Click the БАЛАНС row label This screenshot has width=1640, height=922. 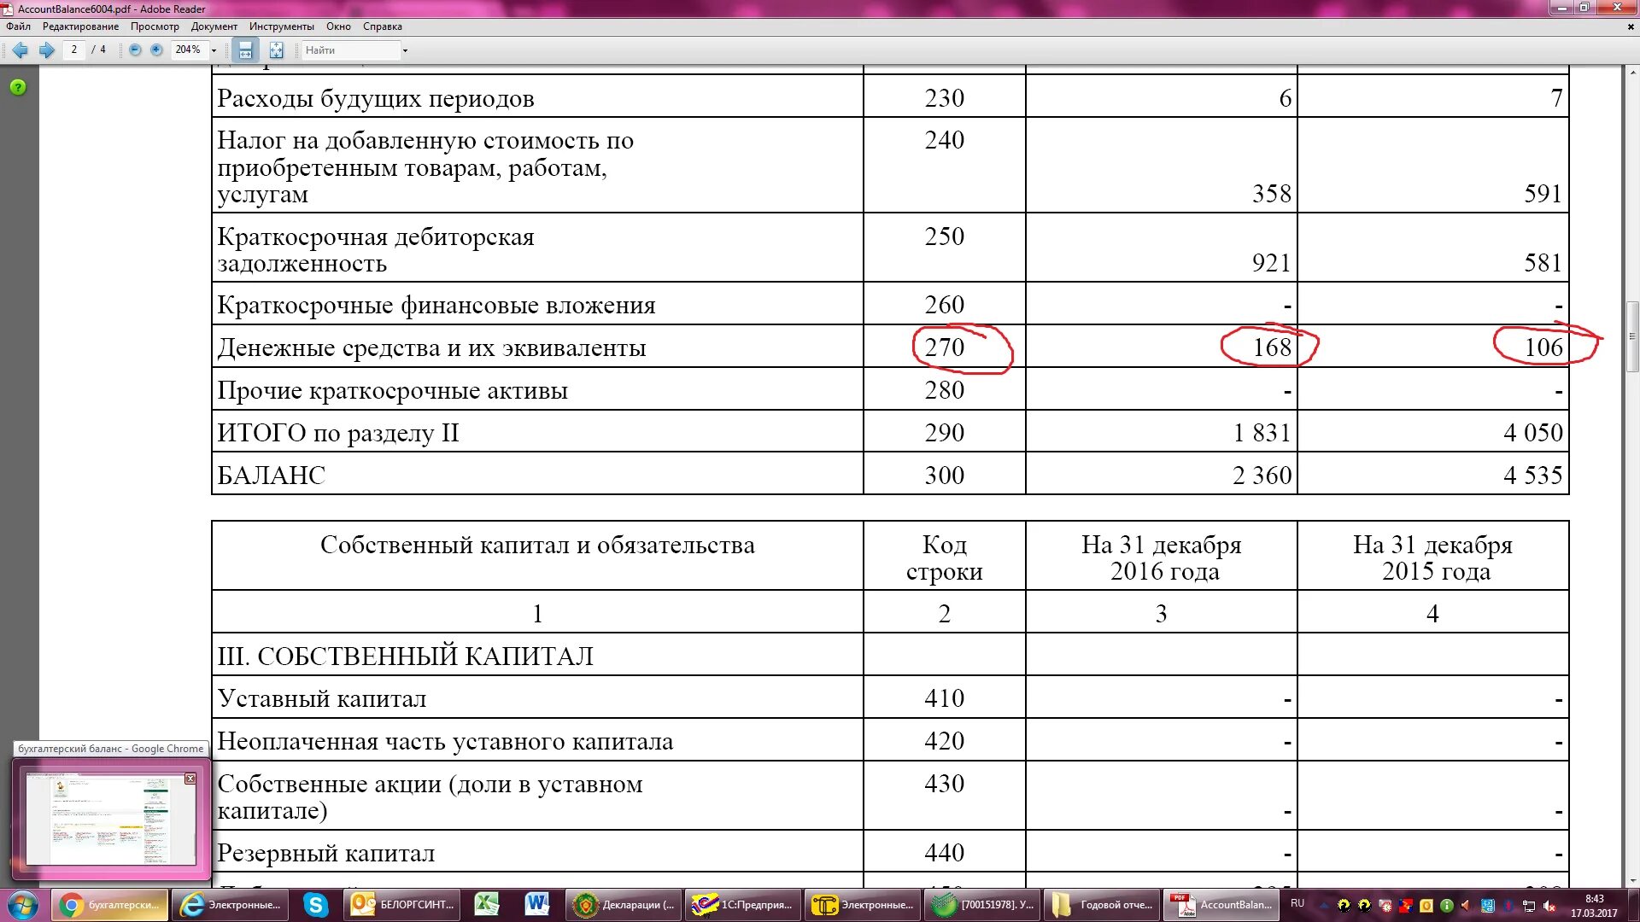tap(271, 476)
